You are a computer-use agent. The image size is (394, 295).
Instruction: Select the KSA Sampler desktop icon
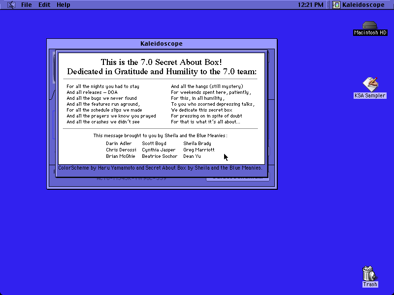coord(370,88)
